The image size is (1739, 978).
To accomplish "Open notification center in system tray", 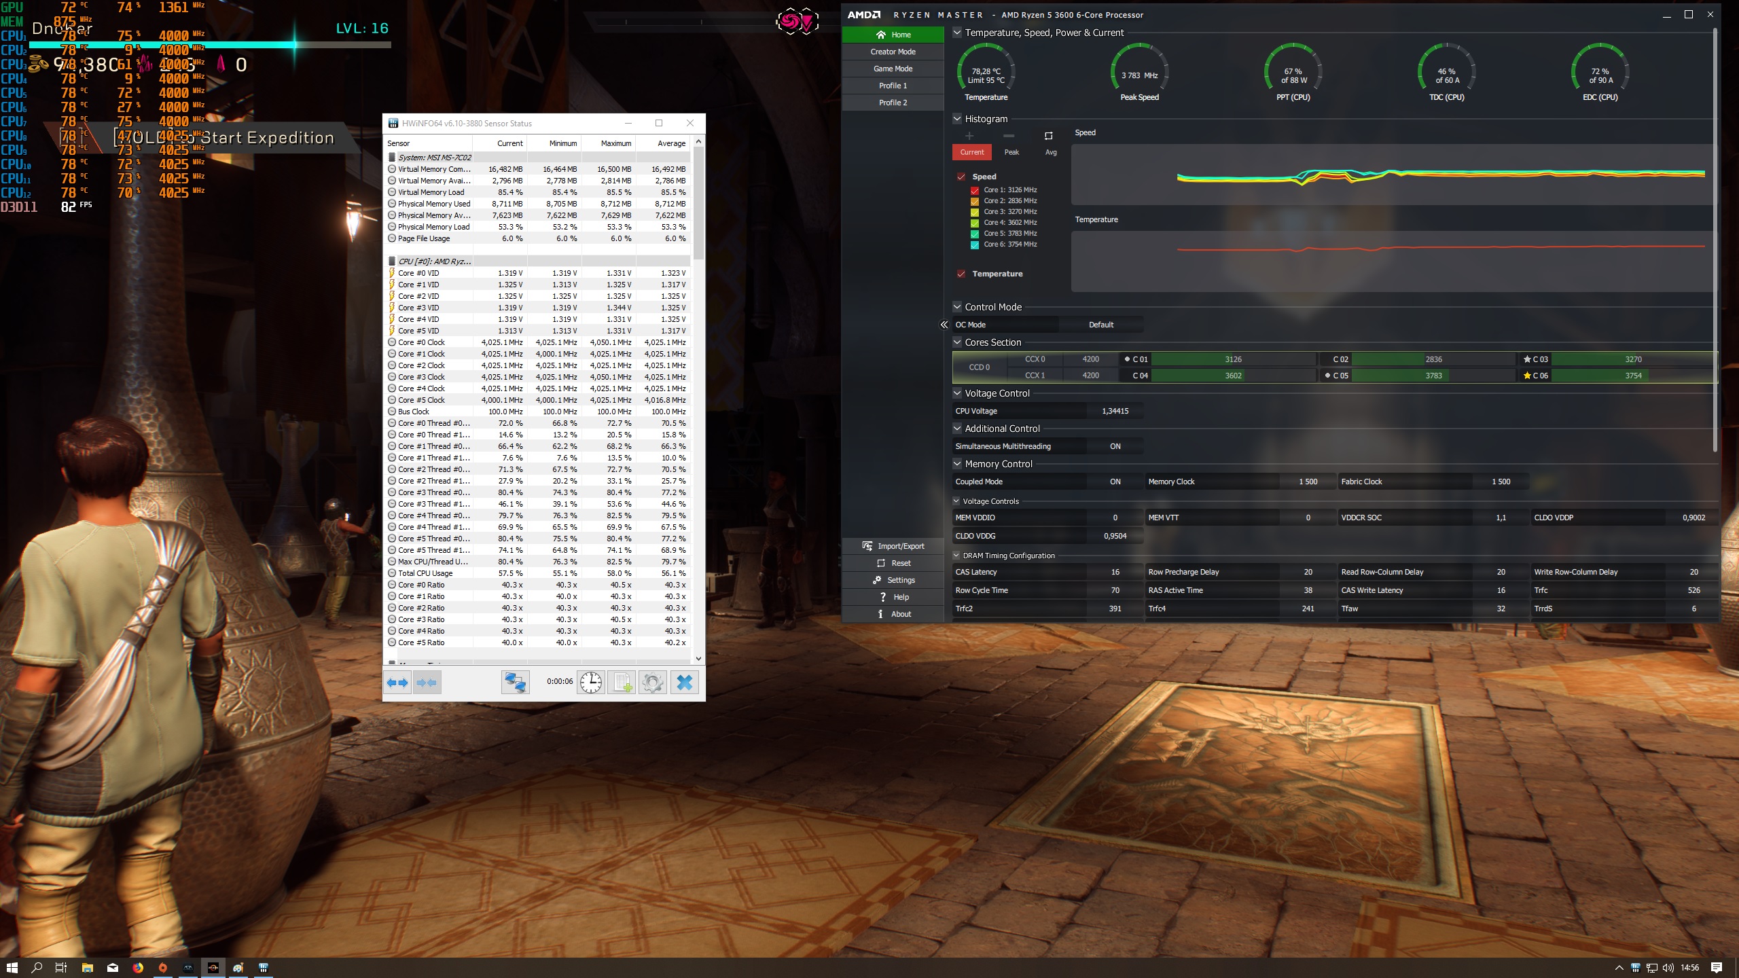I will click(1717, 968).
